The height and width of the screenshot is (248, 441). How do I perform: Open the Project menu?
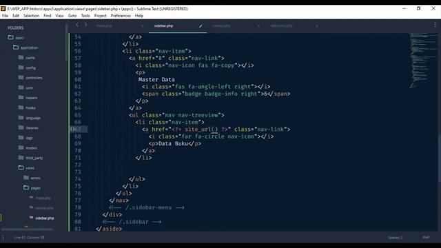pos(100,16)
